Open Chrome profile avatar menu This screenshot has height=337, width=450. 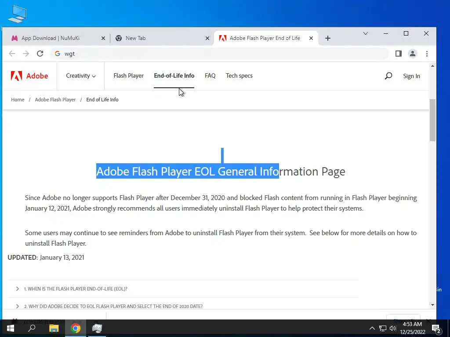pyautogui.click(x=412, y=54)
